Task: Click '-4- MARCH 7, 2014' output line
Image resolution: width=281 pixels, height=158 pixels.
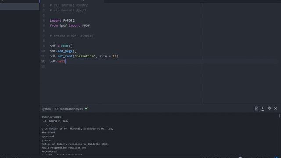Action: [x=56, y=121]
